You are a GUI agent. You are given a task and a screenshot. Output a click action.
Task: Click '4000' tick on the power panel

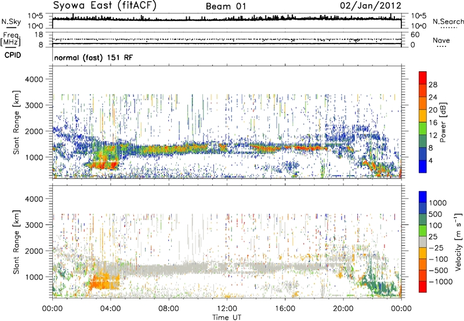pos(34,79)
